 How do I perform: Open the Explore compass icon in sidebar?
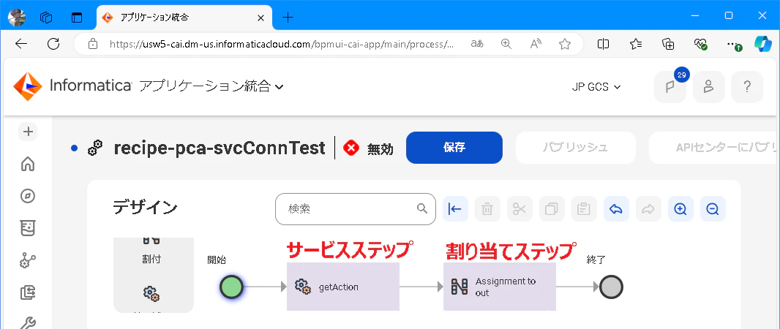pos(28,197)
